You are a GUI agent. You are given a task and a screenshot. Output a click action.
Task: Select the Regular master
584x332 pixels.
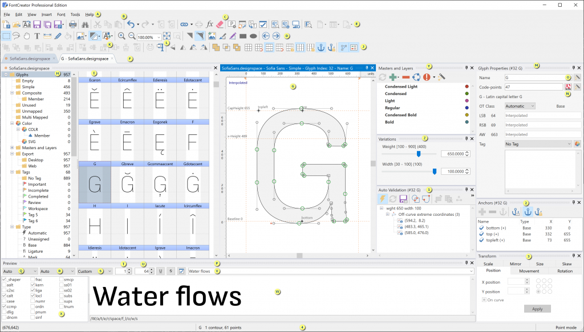click(392, 108)
